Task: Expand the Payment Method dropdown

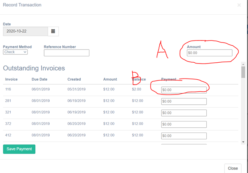Action: point(15,52)
